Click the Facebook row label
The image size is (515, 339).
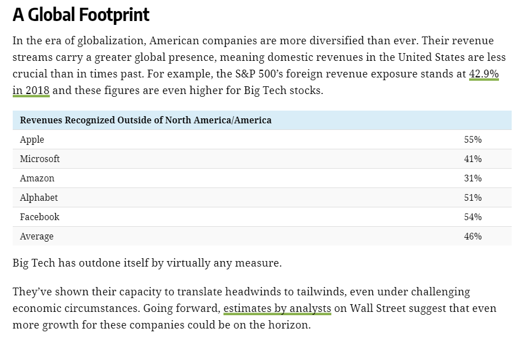(x=39, y=217)
